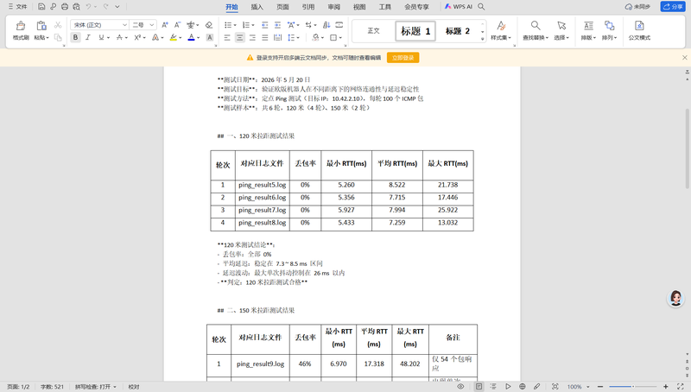
Task: Open the underline style dropdown arrow
Action: point(109,38)
